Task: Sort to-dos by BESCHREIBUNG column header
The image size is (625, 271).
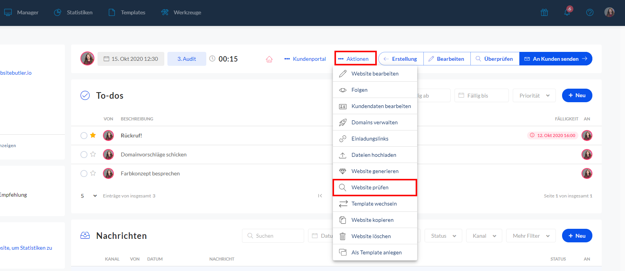Action: pos(137,119)
